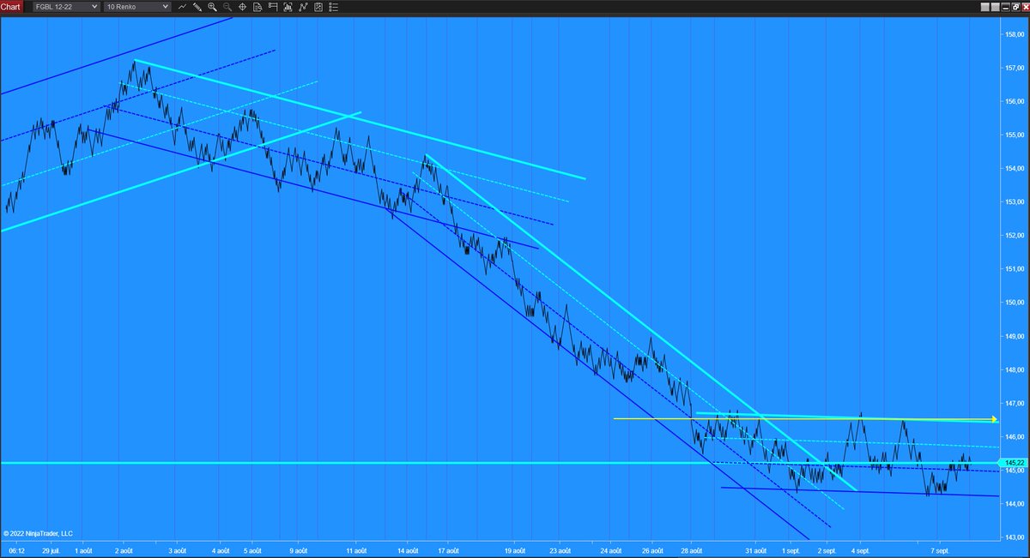The height and width of the screenshot is (558, 1030).
Task: Open the FGBL 12-22 instrument dropdown
Action: 66,7
